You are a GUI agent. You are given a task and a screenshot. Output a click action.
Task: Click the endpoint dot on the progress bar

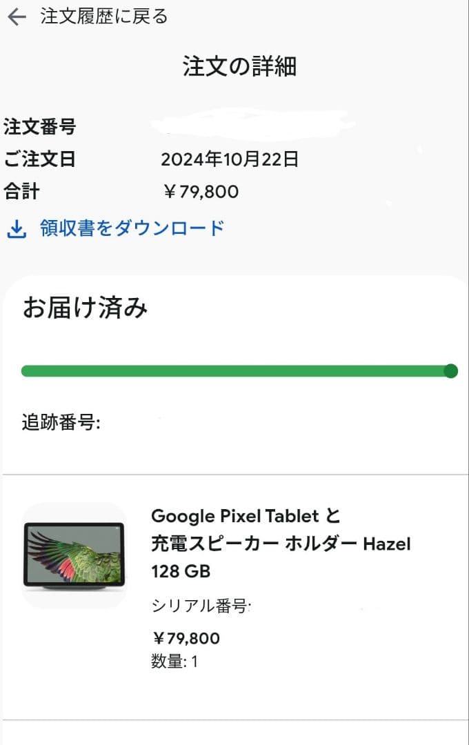[x=451, y=370]
